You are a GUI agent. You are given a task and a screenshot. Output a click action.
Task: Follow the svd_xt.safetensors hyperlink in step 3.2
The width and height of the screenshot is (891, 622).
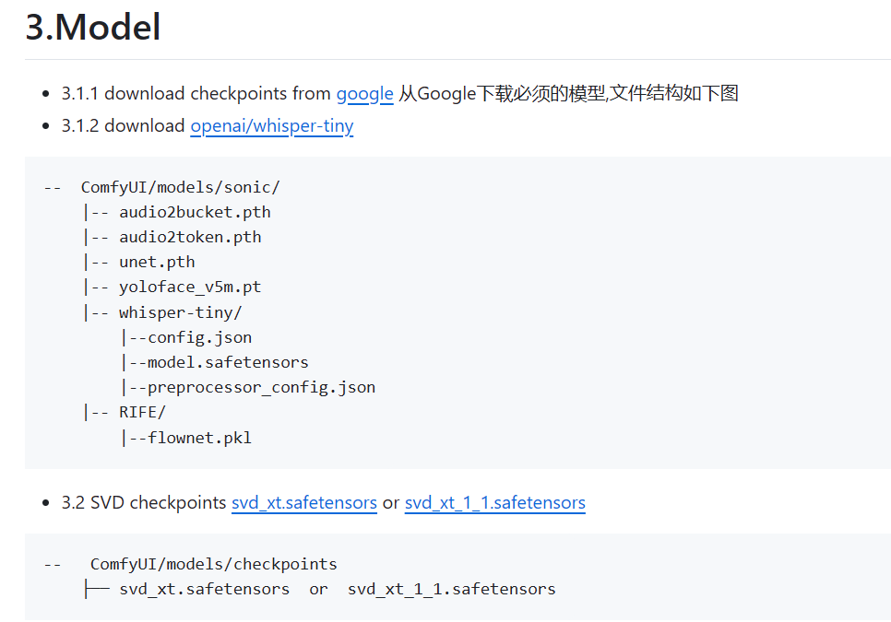(303, 503)
